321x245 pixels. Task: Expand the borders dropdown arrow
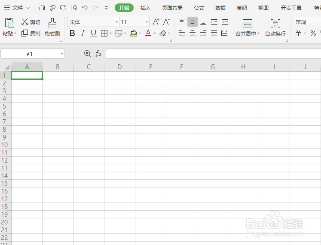point(111,33)
